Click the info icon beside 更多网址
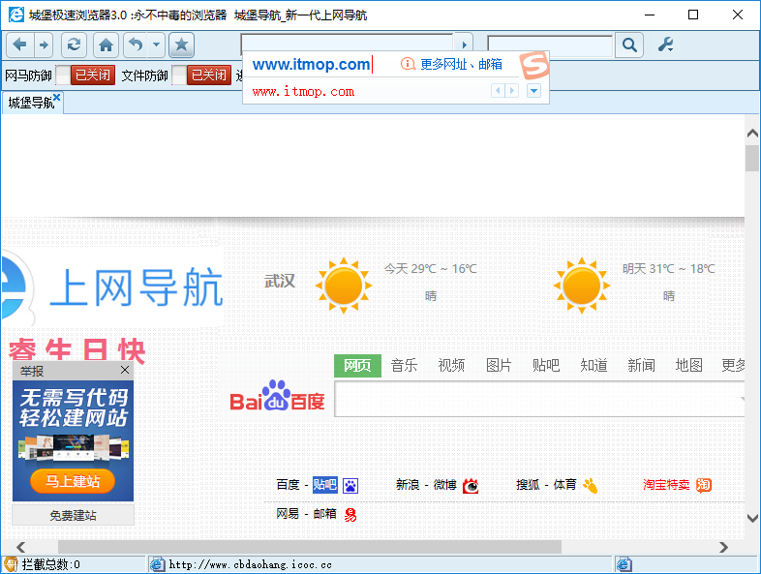The height and width of the screenshot is (574, 761). [408, 64]
